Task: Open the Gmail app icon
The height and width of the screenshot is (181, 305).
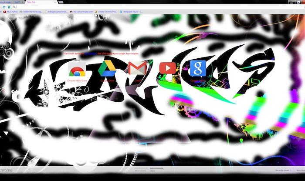Action: pyautogui.click(x=137, y=71)
